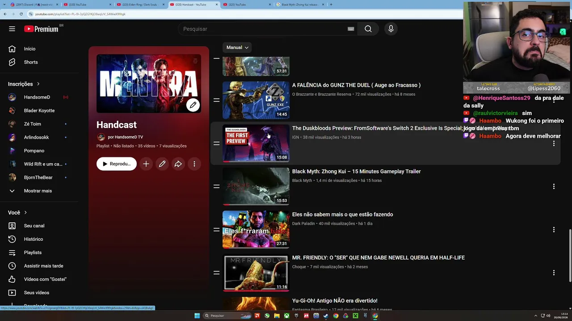Click MR. FRIENDLY video thumbnail
Image resolution: width=572 pixels, height=321 pixels.
256,272
